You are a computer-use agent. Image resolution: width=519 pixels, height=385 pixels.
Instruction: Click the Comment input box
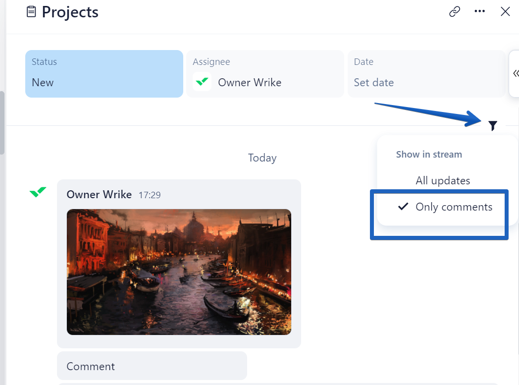[152, 366]
